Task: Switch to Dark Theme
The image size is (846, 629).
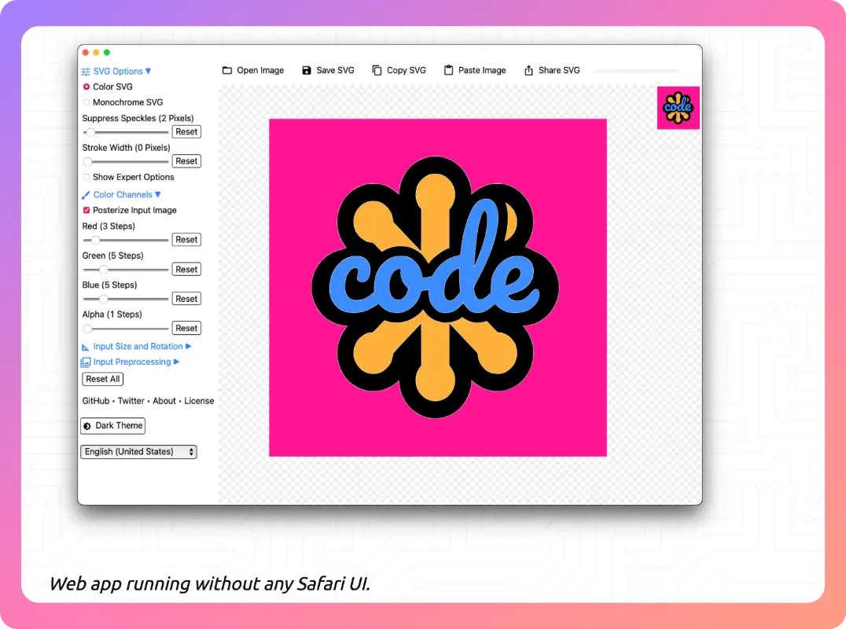Action: (x=112, y=426)
